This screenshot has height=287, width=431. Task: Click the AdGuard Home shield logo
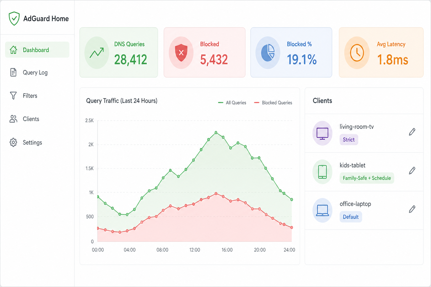point(14,18)
